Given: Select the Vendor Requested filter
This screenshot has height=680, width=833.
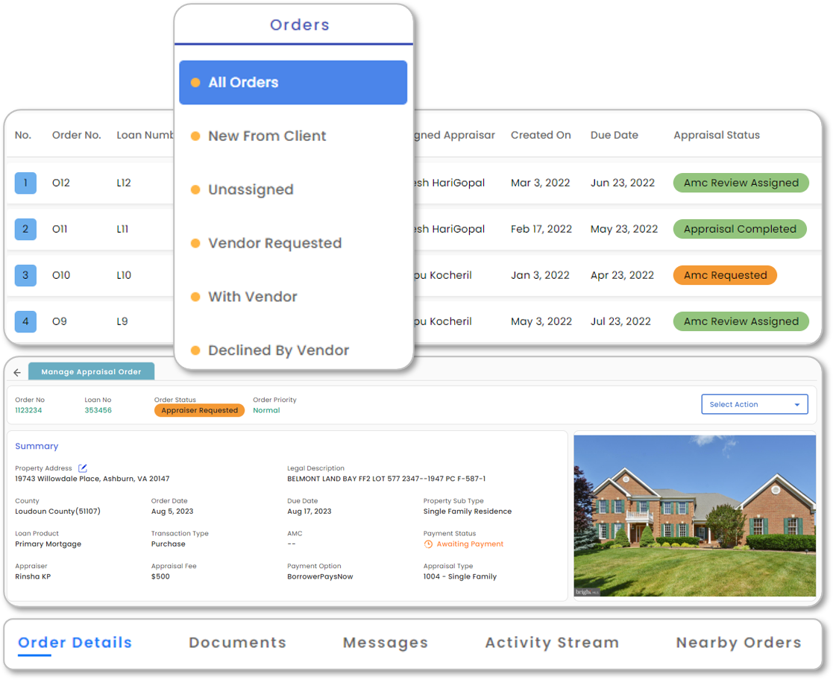Looking at the screenshot, I should point(274,243).
